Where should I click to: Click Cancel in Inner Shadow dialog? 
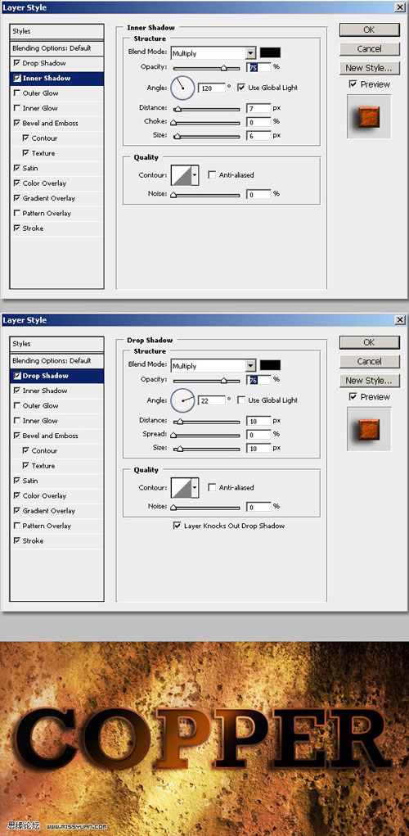(369, 49)
